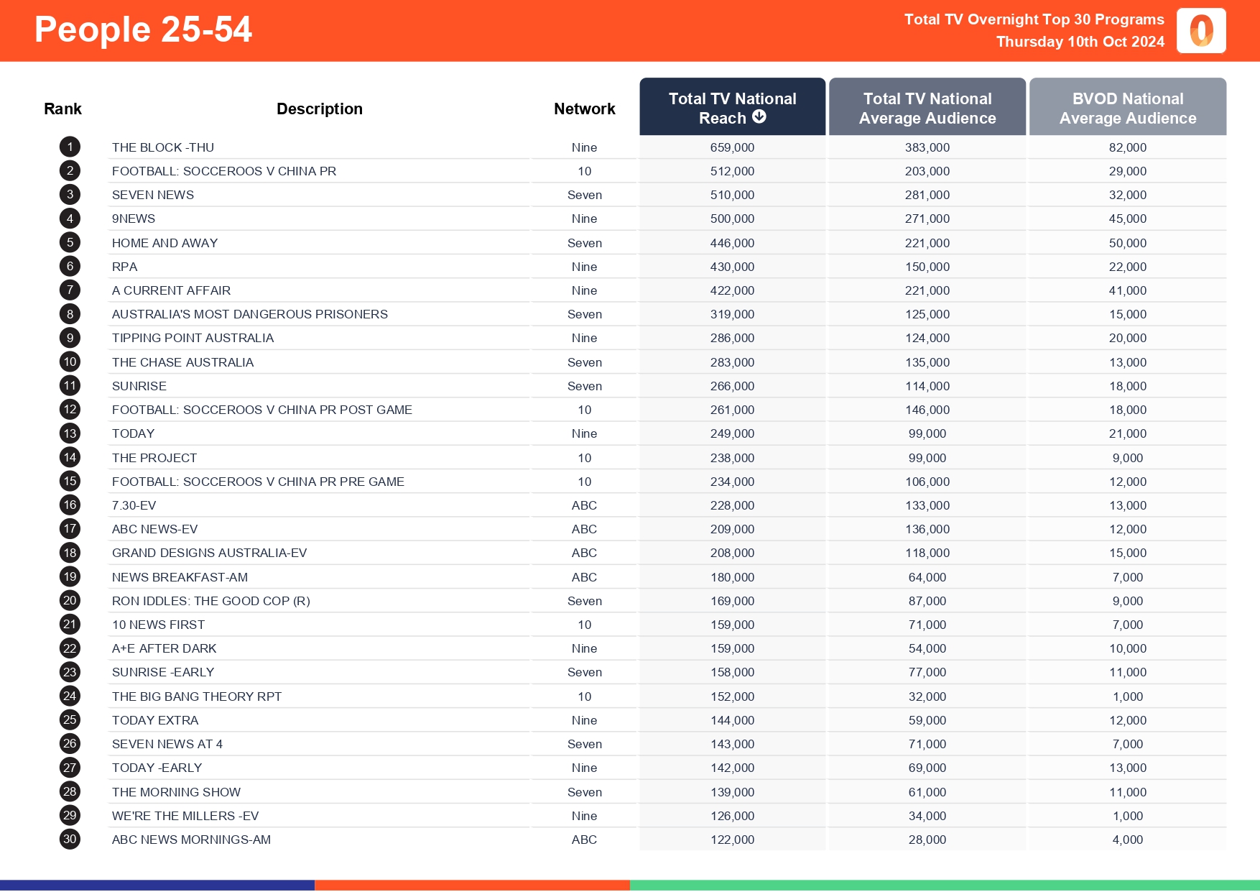Click the SEVEN NEWS program entry

(x=152, y=194)
